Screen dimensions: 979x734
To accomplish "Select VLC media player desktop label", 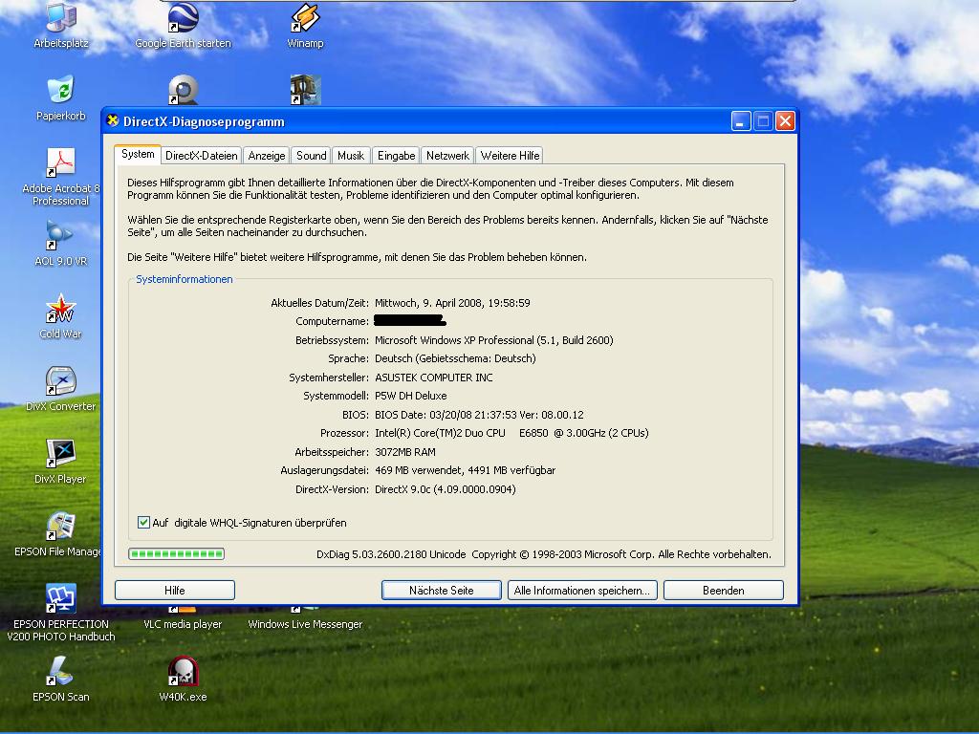I will click(183, 624).
